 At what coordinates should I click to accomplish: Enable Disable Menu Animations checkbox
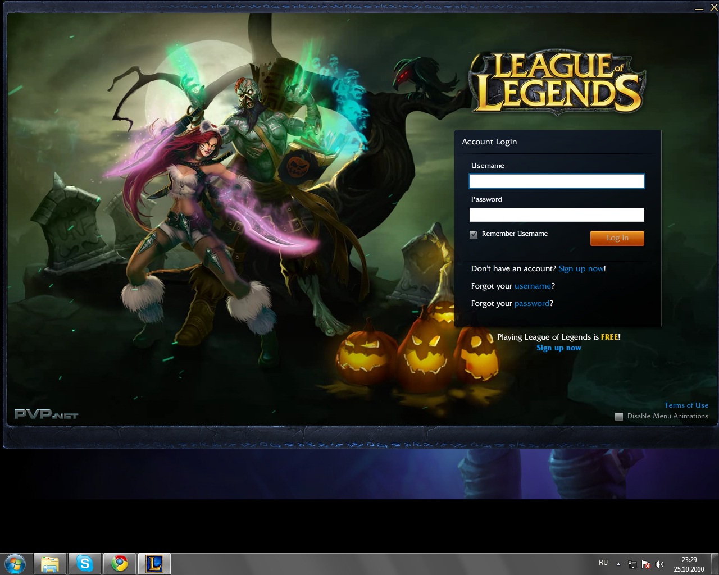619,416
